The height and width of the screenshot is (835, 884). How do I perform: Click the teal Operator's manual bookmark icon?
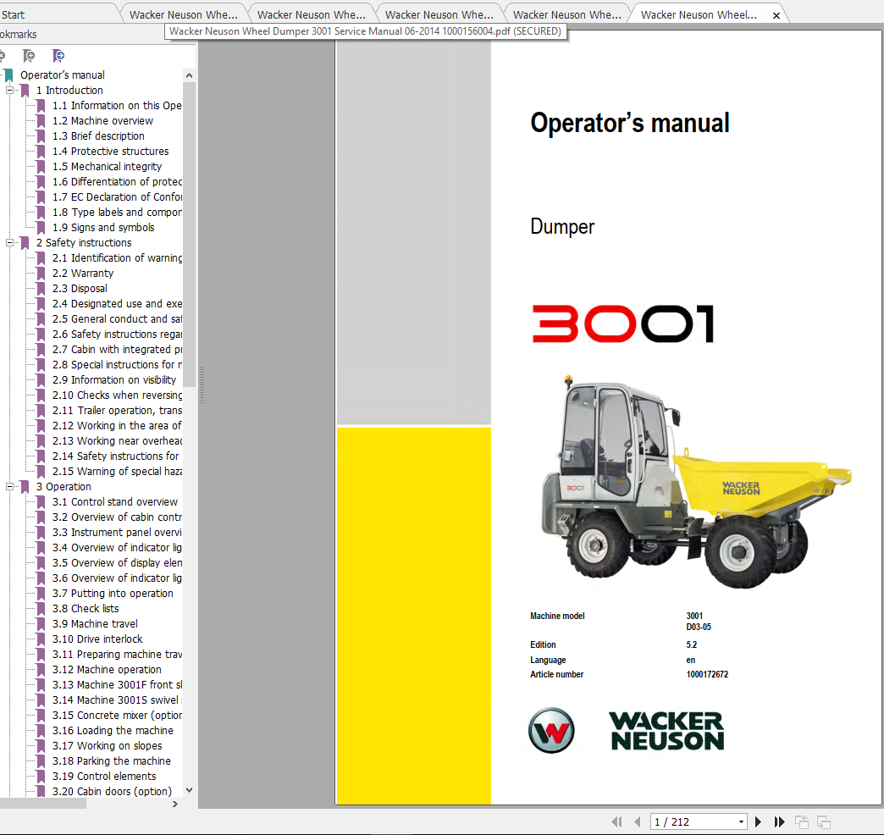[8, 75]
